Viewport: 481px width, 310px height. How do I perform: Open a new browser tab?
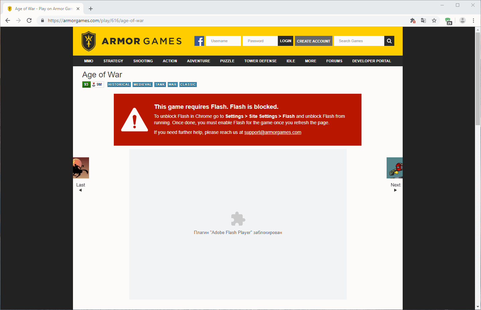click(91, 9)
